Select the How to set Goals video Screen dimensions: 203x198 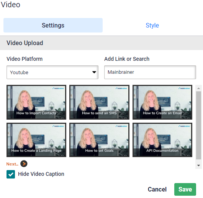pos(99,140)
